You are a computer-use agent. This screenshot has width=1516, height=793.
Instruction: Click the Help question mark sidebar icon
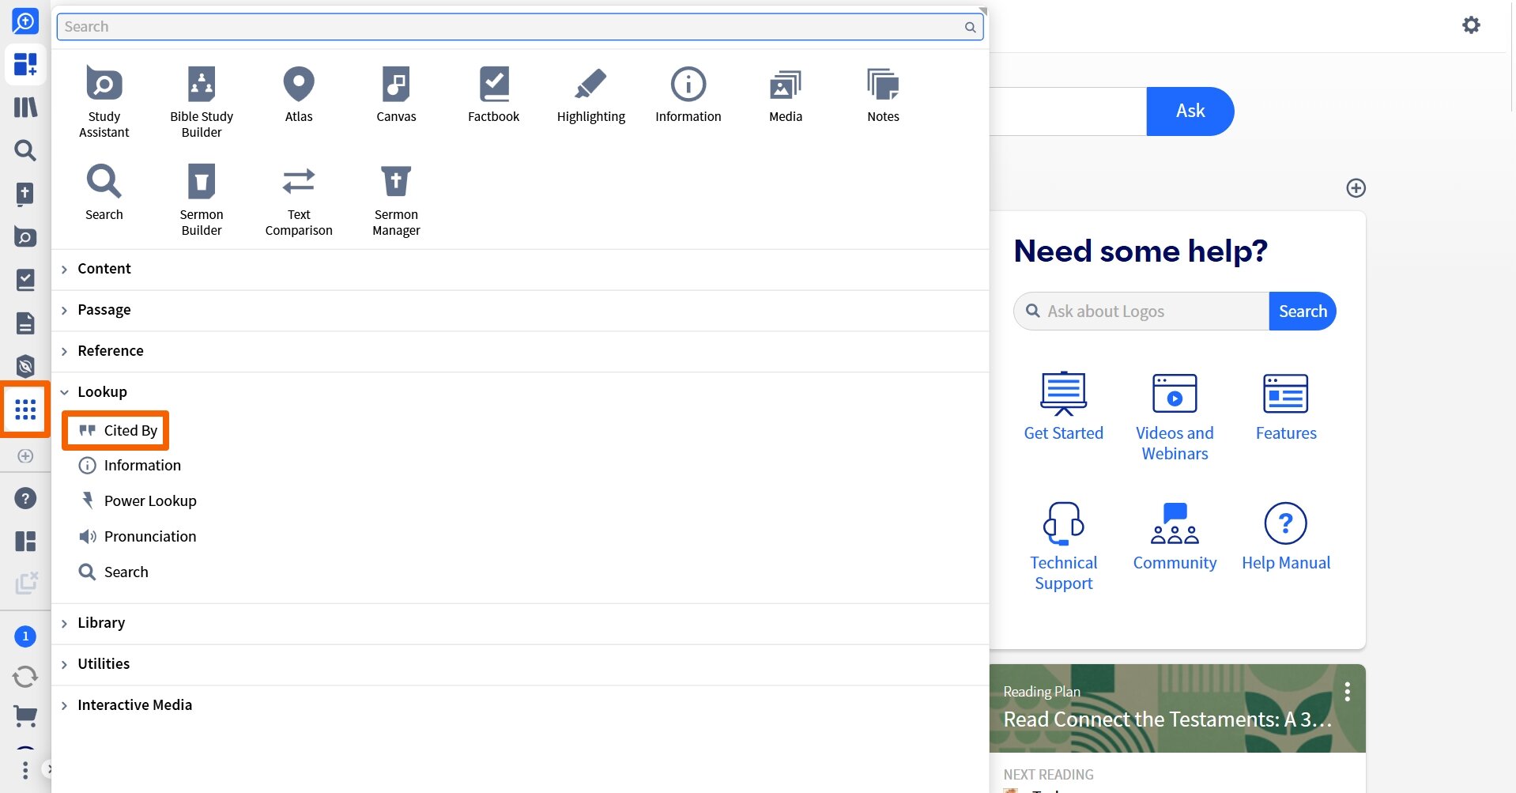point(25,498)
